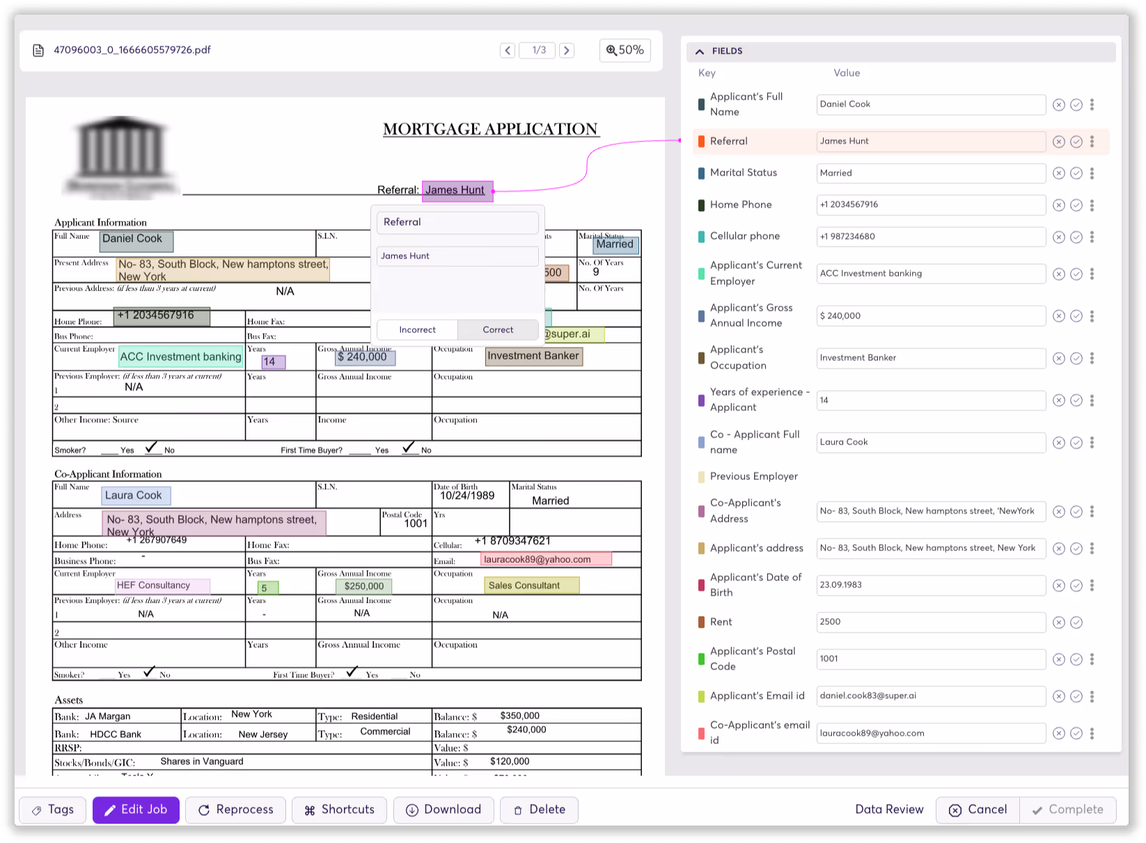Approve the Home Phone value
1146x843 pixels.
click(1076, 206)
